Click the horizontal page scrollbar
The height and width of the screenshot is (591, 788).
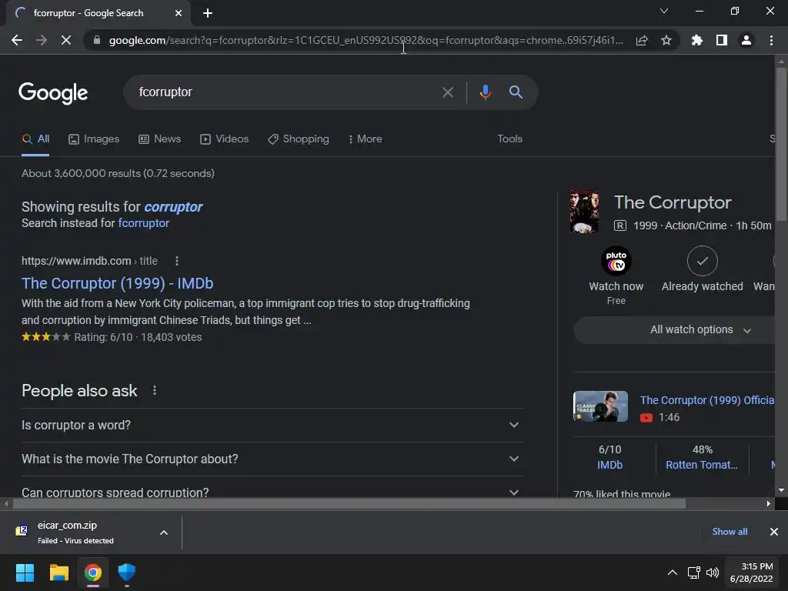pos(349,503)
